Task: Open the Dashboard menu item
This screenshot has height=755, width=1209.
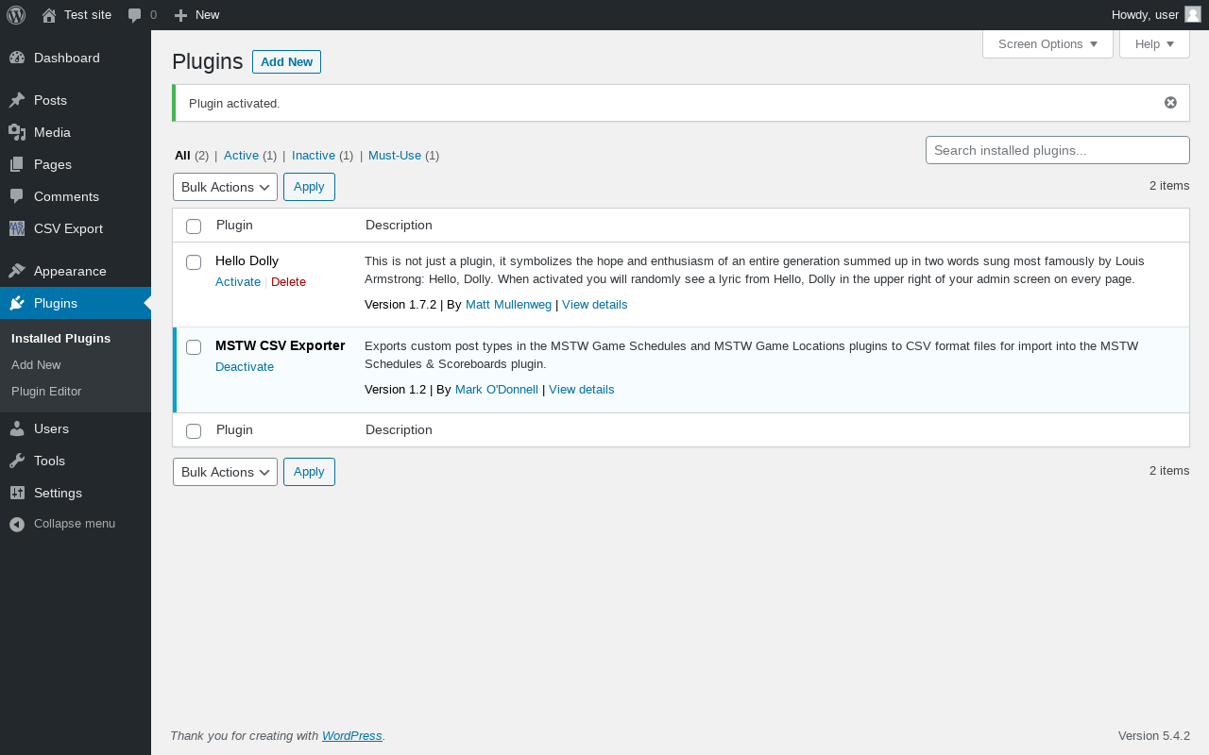Action: (76, 58)
